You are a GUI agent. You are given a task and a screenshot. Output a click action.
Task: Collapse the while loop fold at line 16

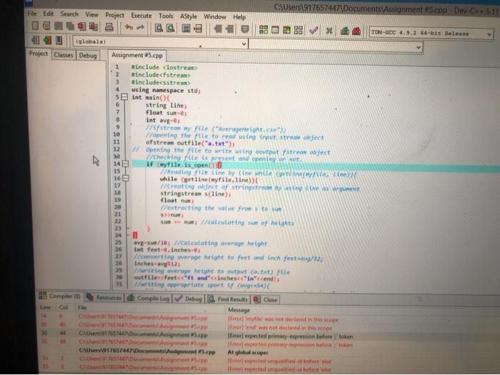tap(126, 178)
